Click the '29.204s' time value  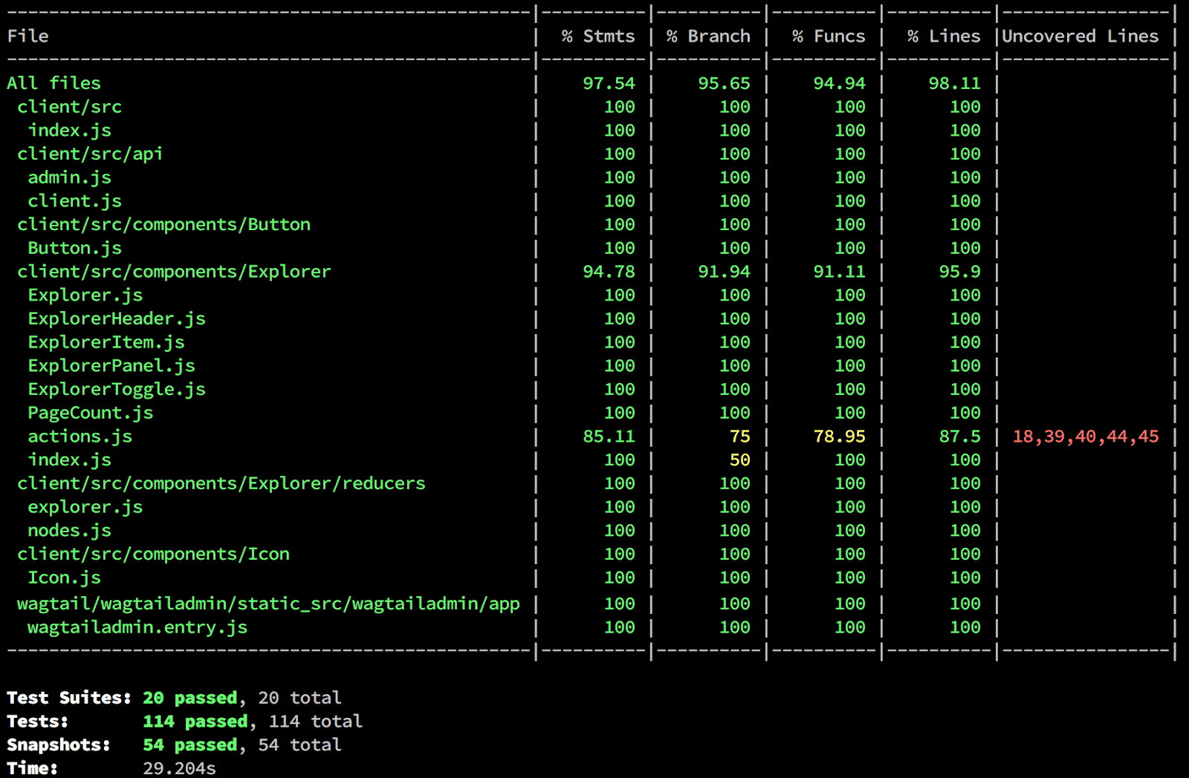pyautogui.click(x=179, y=768)
